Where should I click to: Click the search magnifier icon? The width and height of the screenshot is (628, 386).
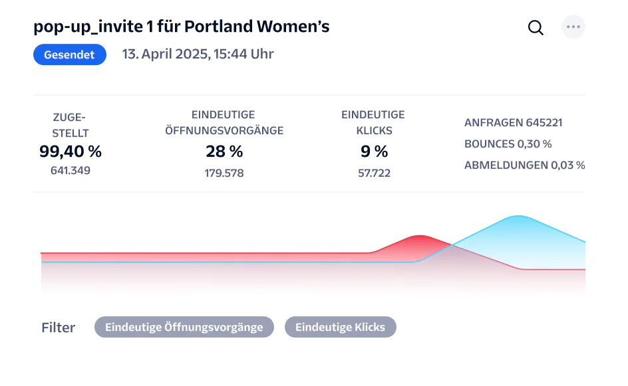pyautogui.click(x=536, y=28)
